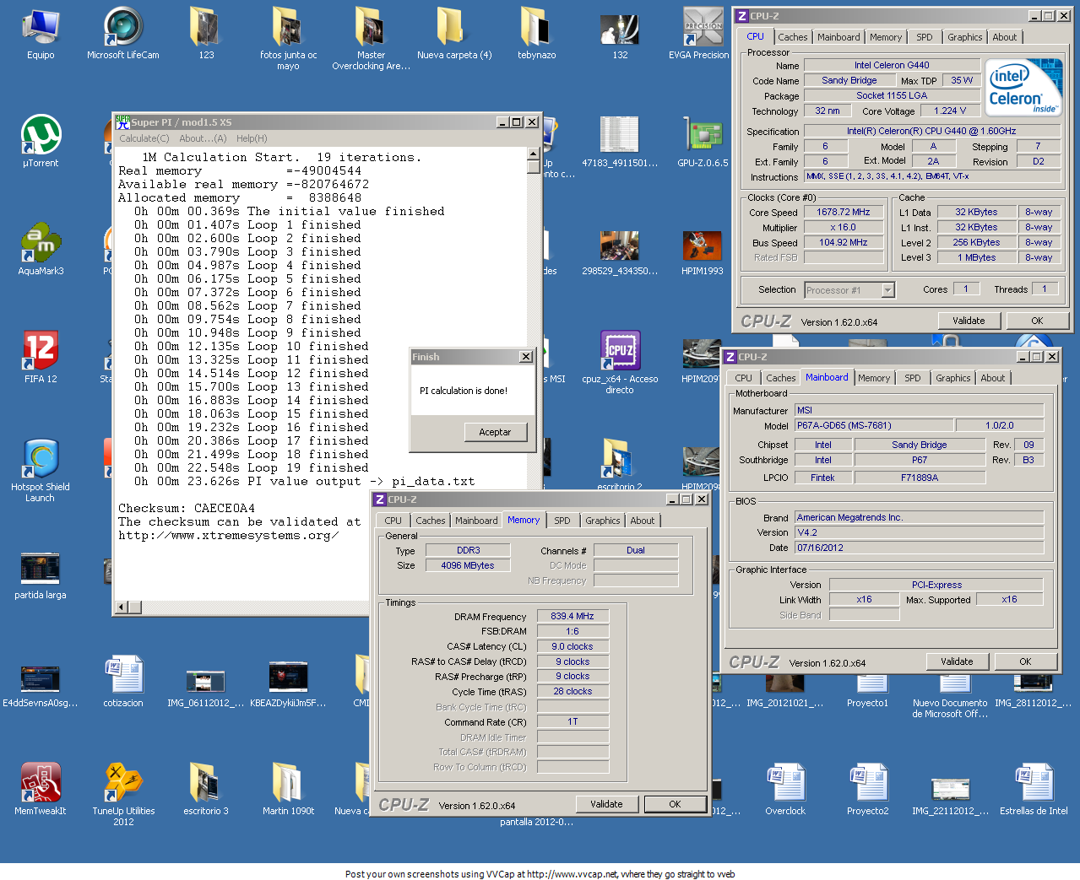Click the Checksum: CAECE0A4 line
Image resolution: width=1080 pixels, height=880 pixels.
pyautogui.click(x=187, y=508)
